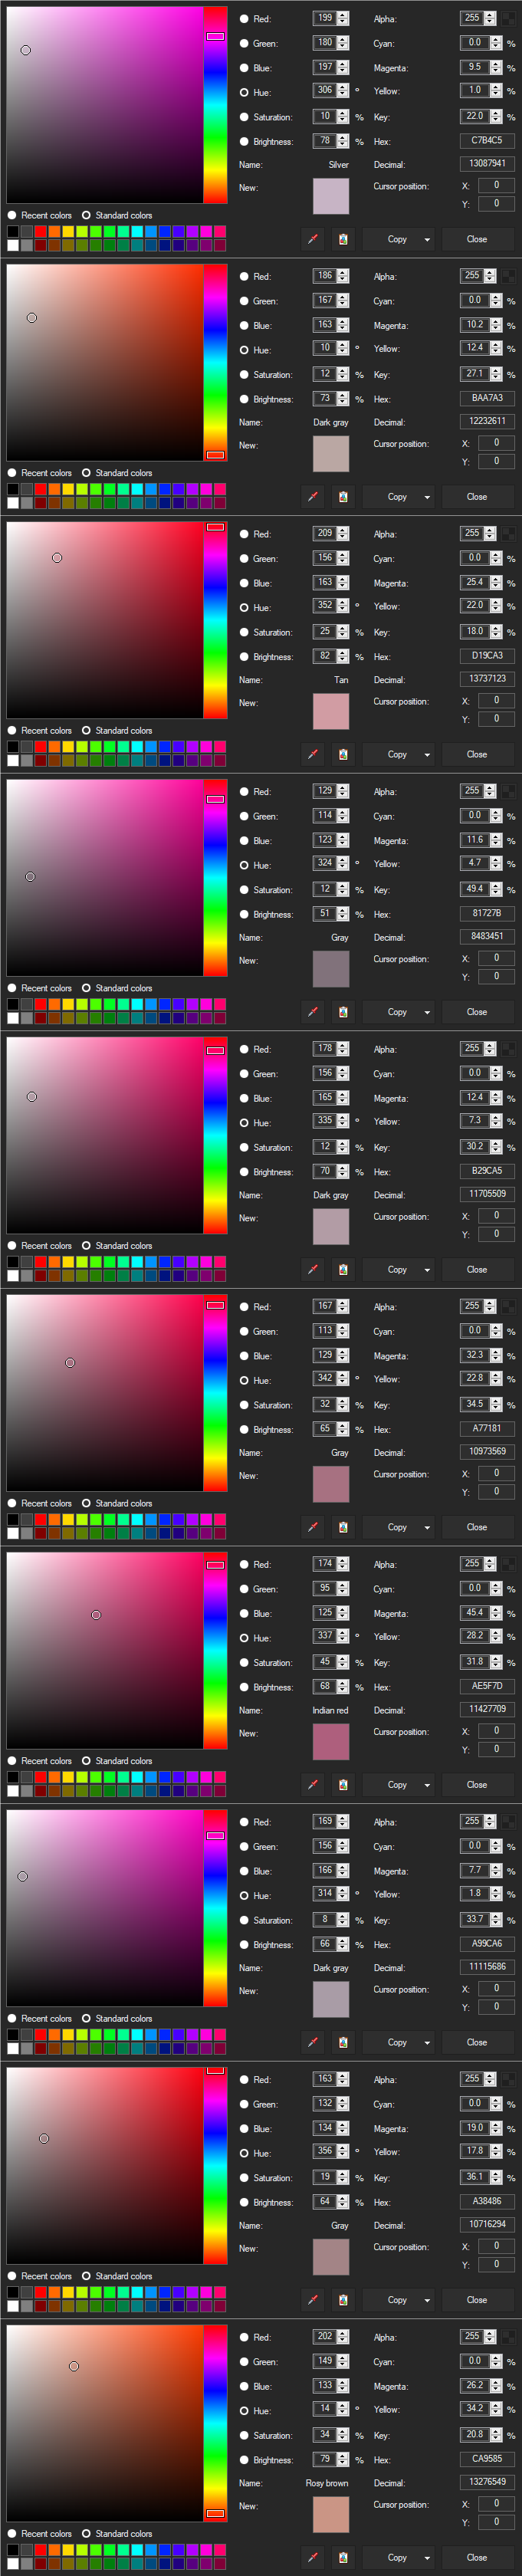Open the Copy dropdown arrow in the A38486 dialog

(x=427, y=2299)
